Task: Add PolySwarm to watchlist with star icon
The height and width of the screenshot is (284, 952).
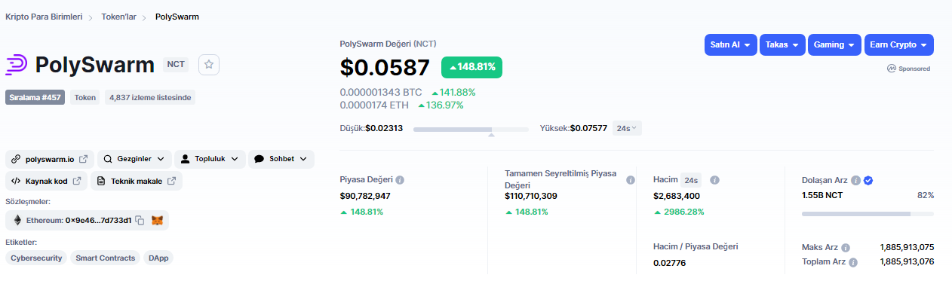Action: tap(209, 65)
